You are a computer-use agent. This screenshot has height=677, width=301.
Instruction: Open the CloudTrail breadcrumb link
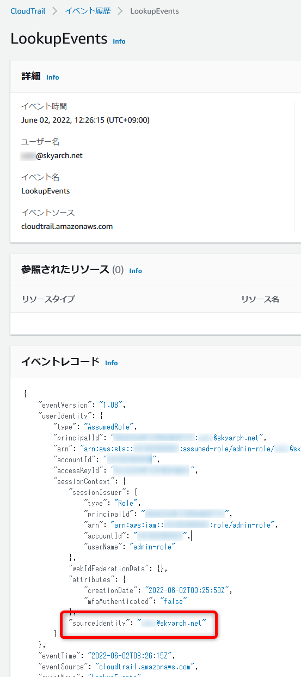pos(28,11)
